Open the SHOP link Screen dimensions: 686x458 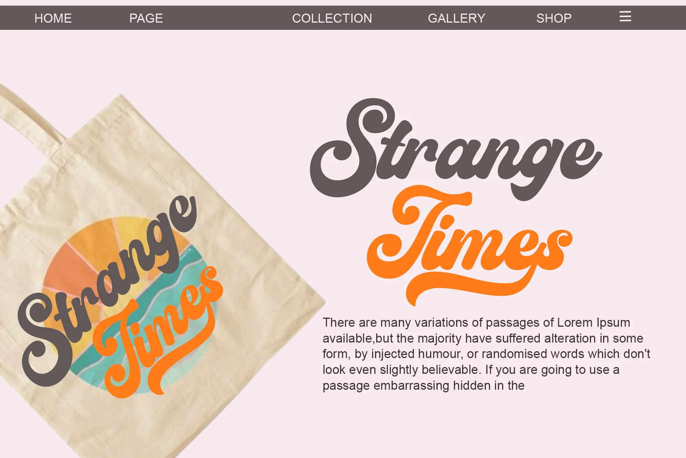554,18
